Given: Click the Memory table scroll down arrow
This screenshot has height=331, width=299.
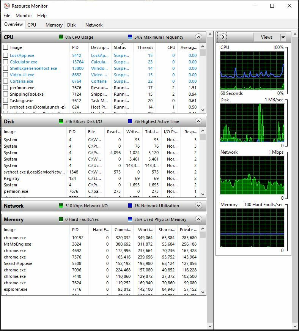Looking at the screenshot, I should [x=203, y=292].
